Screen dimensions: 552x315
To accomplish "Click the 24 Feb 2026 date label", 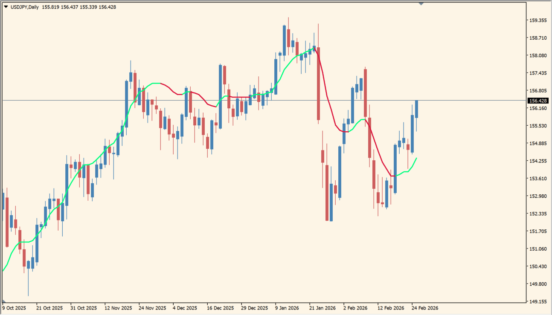I will click(x=425, y=308).
